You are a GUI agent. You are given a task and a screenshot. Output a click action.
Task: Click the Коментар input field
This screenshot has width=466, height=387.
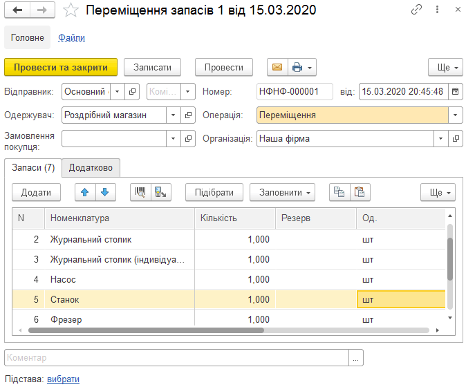coord(176,358)
